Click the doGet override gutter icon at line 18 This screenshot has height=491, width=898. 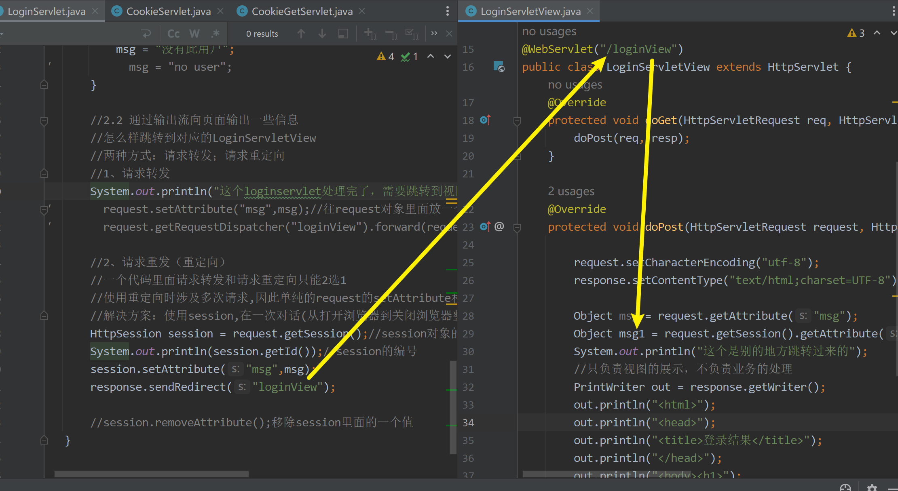click(485, 120)
